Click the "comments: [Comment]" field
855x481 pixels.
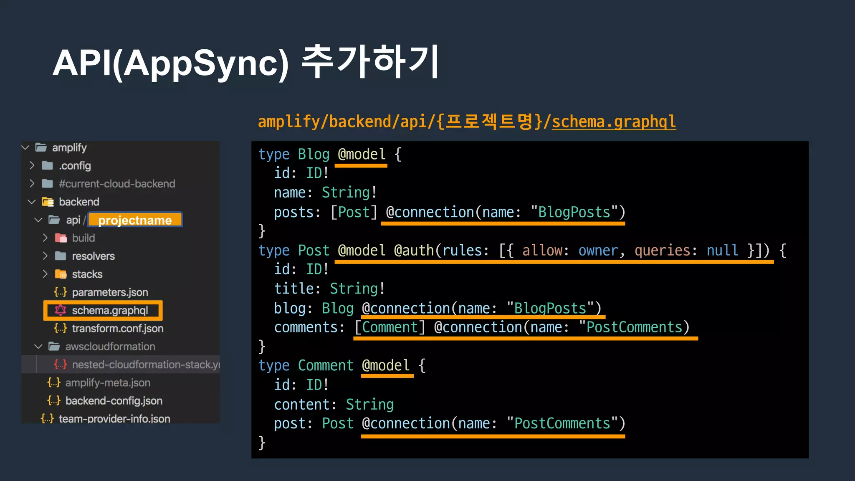pyautogui.click(x=349, y=327)
